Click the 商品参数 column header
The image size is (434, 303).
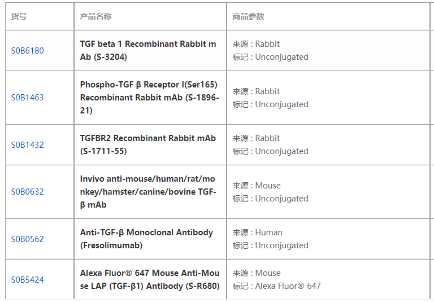(248, 16)
